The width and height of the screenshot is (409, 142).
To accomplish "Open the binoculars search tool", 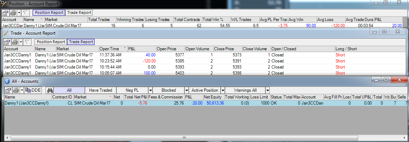I will pyautogui.click(x=49, y=90).
